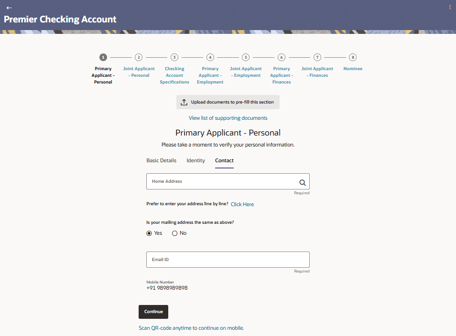
Task: Open the Nominee step label
Action: 353,69
